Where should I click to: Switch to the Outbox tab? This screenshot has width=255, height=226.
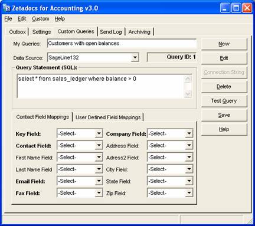17,32
